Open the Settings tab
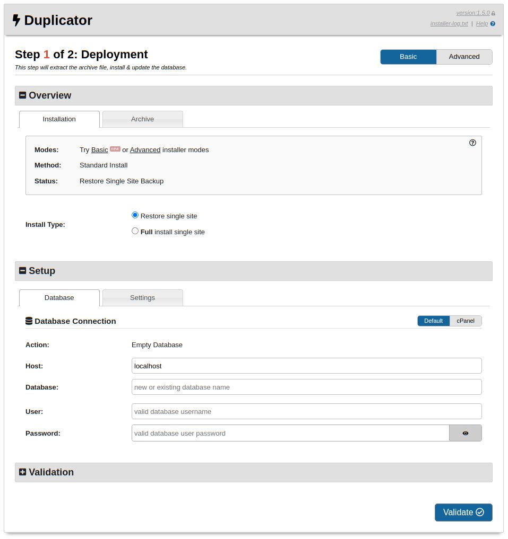Viewport: 508px width, 539px height. pyautogui.click(x=143, y=298)
